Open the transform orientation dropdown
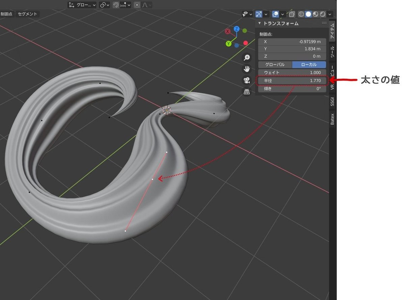 pyautogui.click(x=82, y=5)
